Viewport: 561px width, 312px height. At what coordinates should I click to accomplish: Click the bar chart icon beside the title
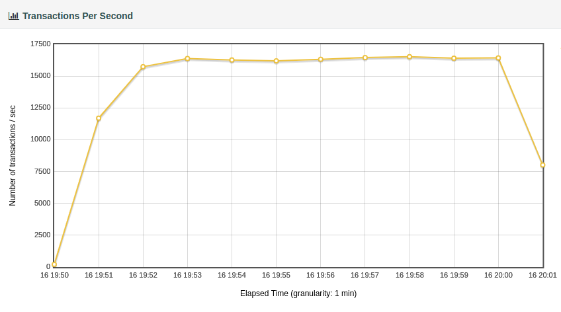(x=14, y=16)
